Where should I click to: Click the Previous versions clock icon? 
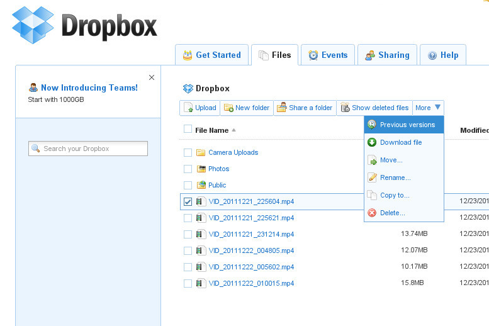click(372, 125)
